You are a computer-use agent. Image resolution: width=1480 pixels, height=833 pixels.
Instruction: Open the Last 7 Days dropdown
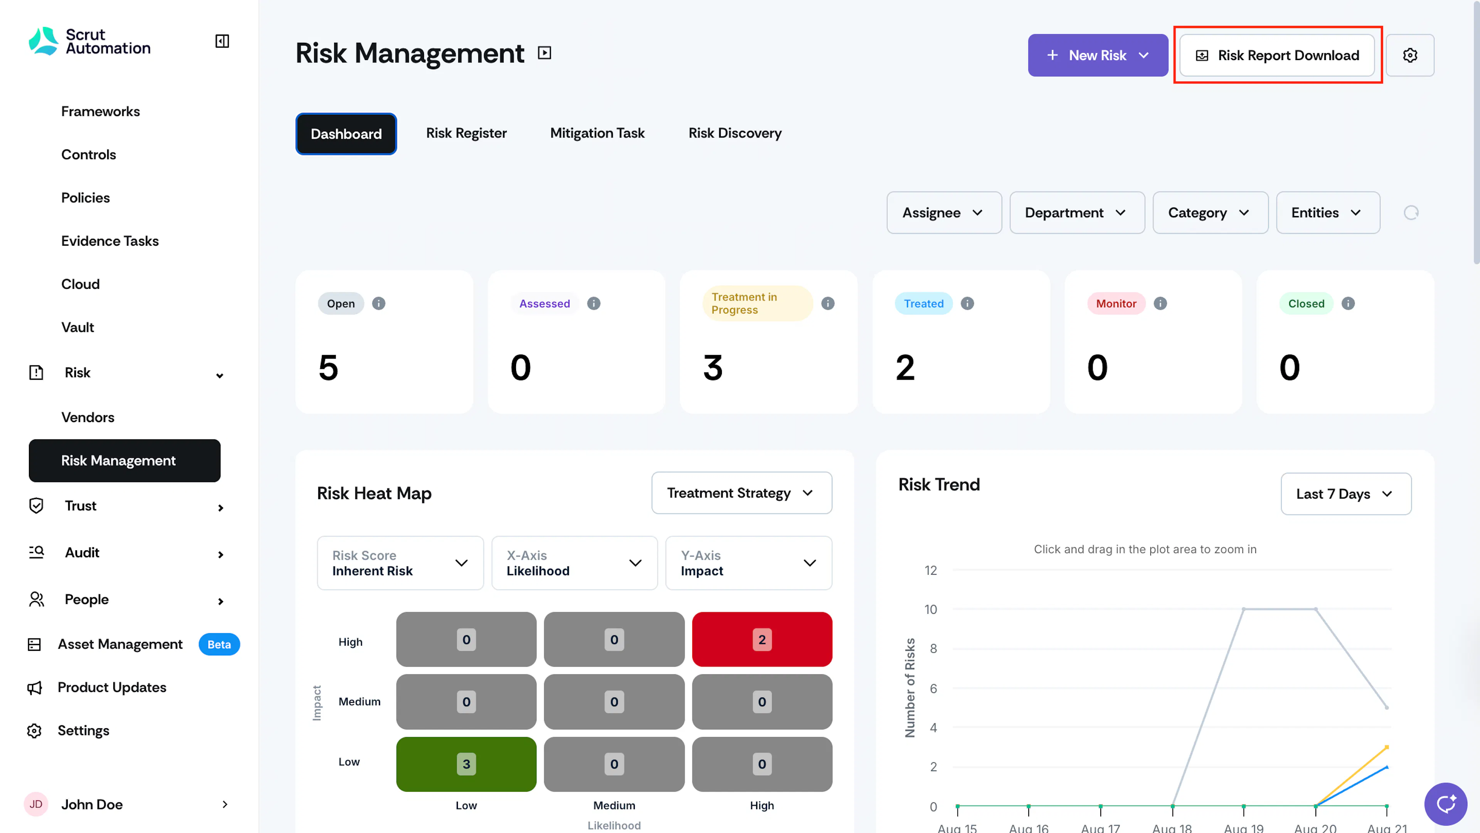pos(1345,494)
